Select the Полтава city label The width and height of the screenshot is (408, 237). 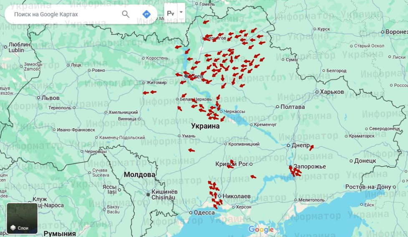292,107
